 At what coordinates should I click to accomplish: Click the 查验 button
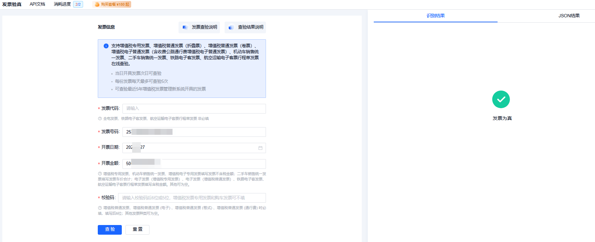pyautogui.click(x=110, y=230)
